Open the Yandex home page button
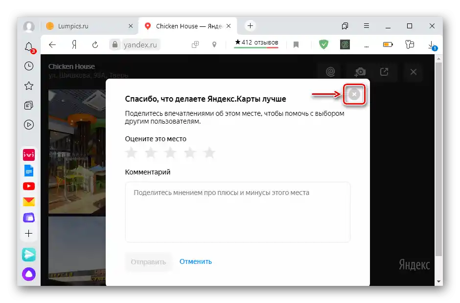Viewport: 460px width, 303px height. (74, 44)
